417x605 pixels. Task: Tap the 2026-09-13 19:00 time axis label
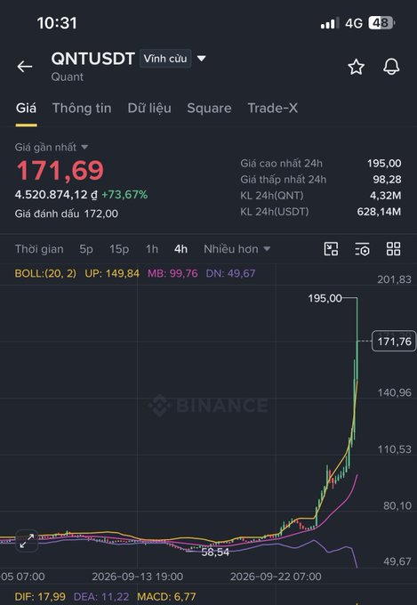pyautogui.click(x=137, y=577)
